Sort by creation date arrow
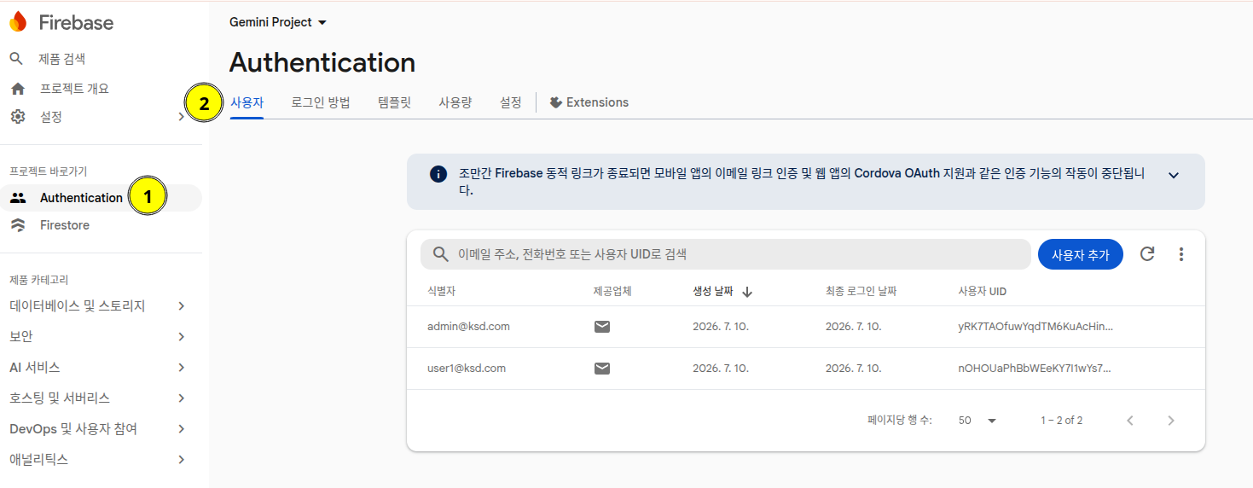Viewport: 1253px width, 488px height. pyautogui.click(x=747, y=292)
